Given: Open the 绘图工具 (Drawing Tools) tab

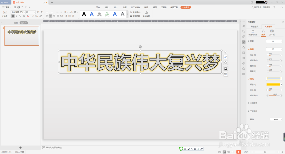Looking at the screenshot, I should click(x=174, y=7).
